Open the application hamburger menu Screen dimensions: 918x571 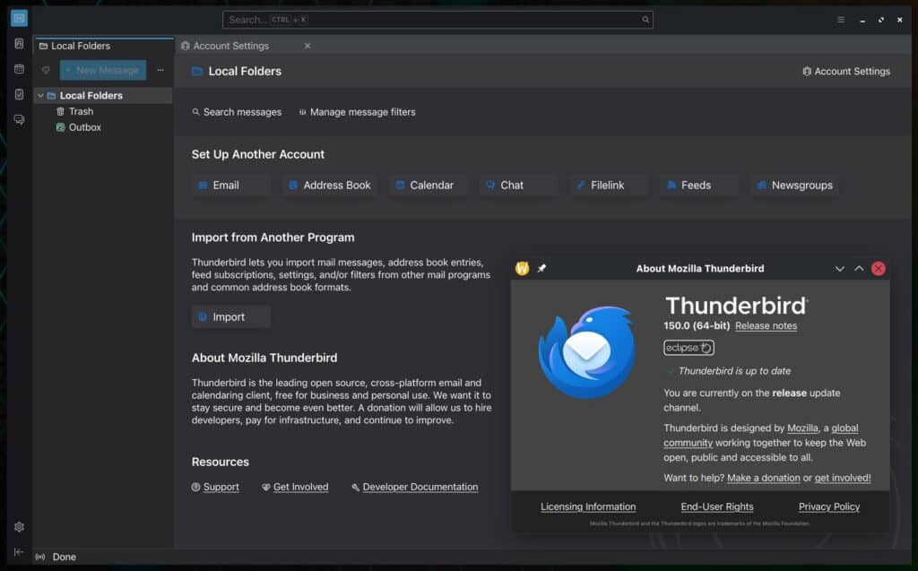841,19
